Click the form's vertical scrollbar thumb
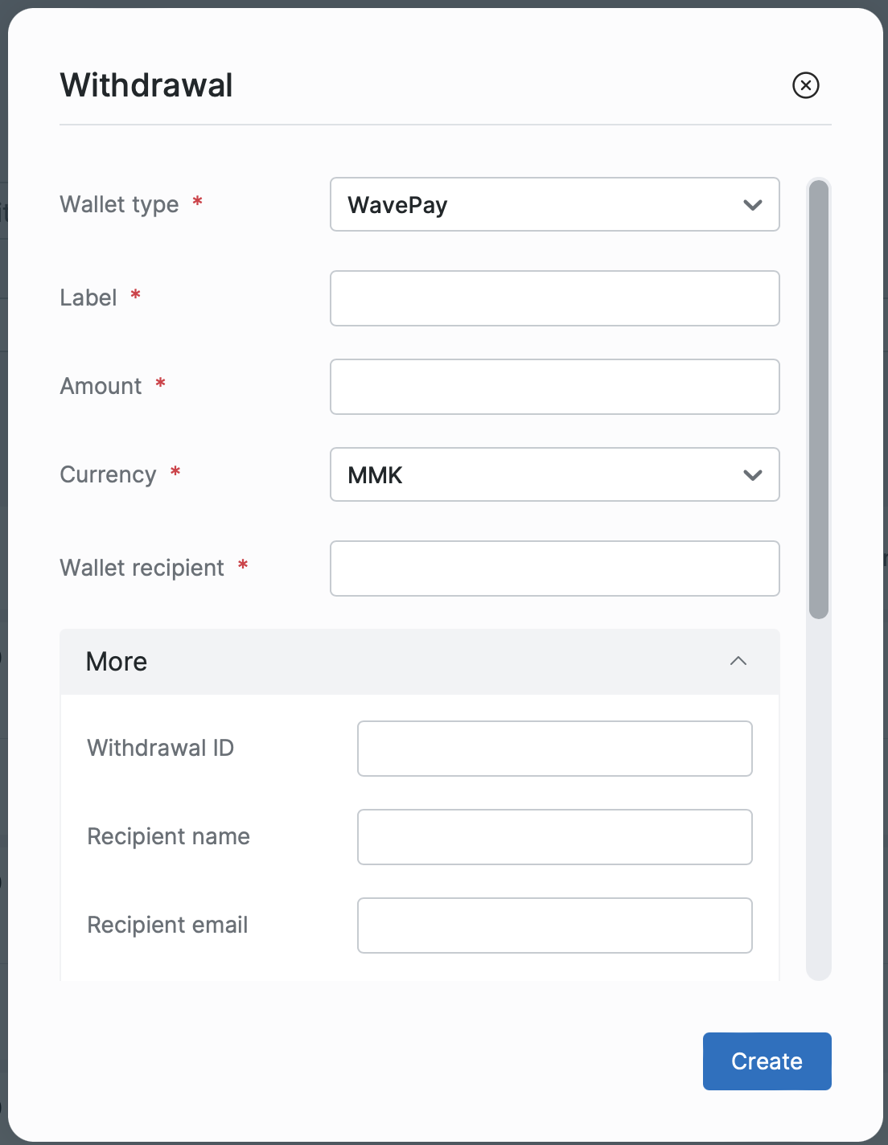This screenshot has width=888, height=1145. click(x=819, y=400)
